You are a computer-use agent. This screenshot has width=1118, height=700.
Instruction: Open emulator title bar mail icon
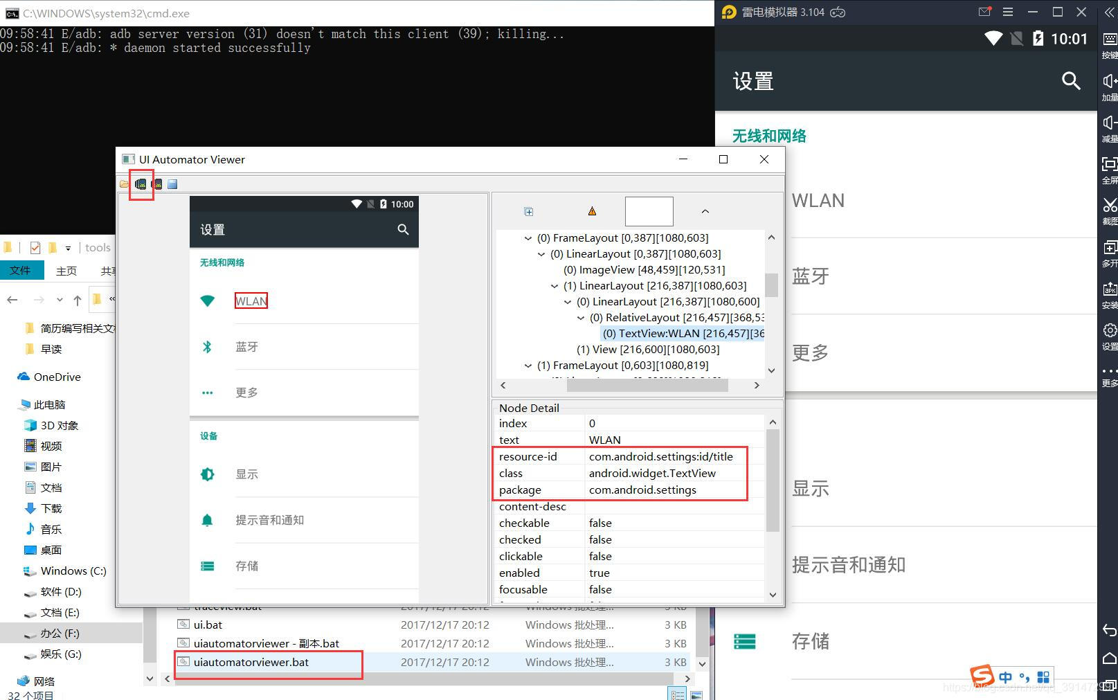(985, 12)
